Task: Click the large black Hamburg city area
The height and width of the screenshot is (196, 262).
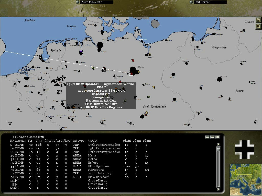Action: [x=100, y=47]
